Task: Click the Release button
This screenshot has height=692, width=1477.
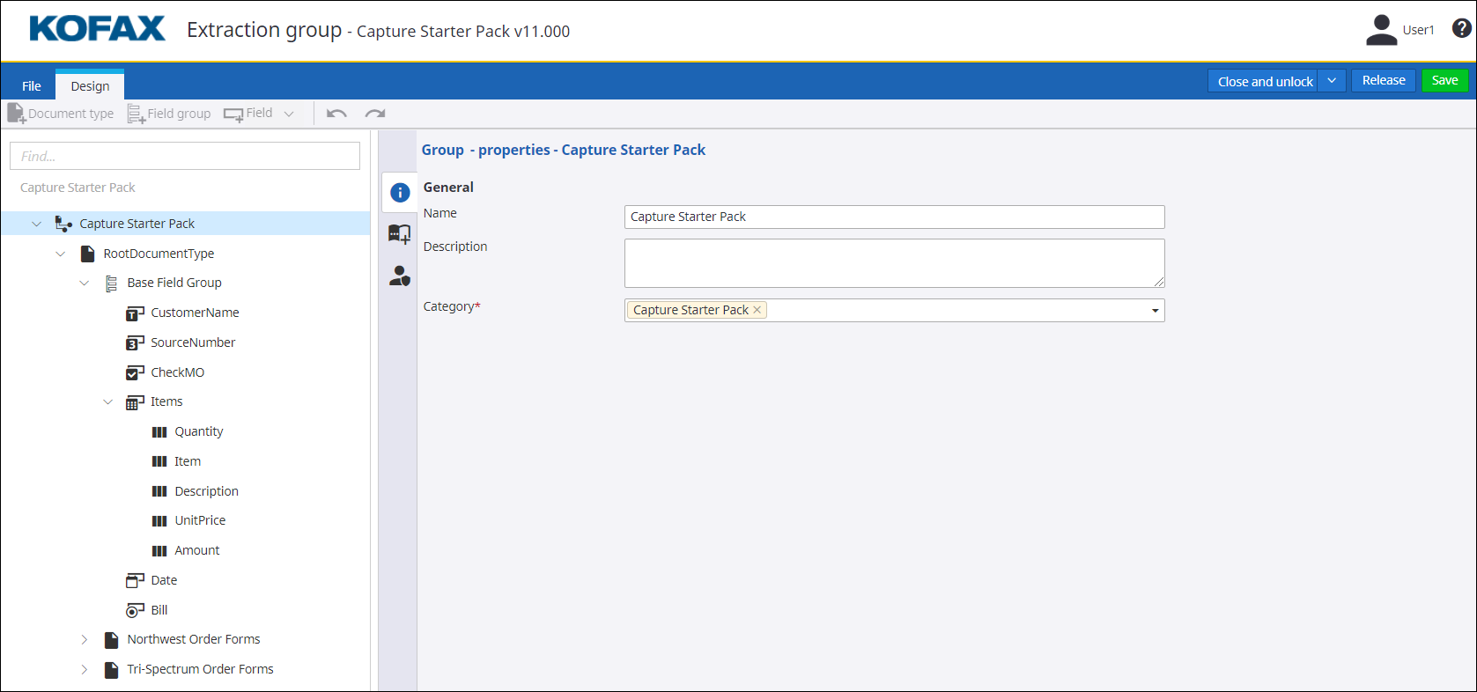Action: coord(1383,80)
